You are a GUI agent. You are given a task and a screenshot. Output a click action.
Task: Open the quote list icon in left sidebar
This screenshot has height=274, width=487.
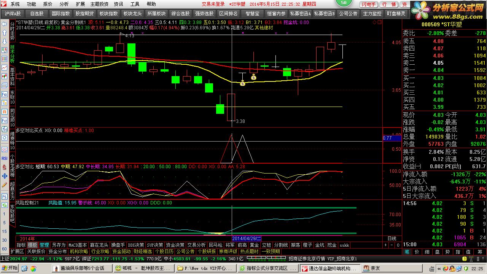pyautogui.click(x=4, y=50)
